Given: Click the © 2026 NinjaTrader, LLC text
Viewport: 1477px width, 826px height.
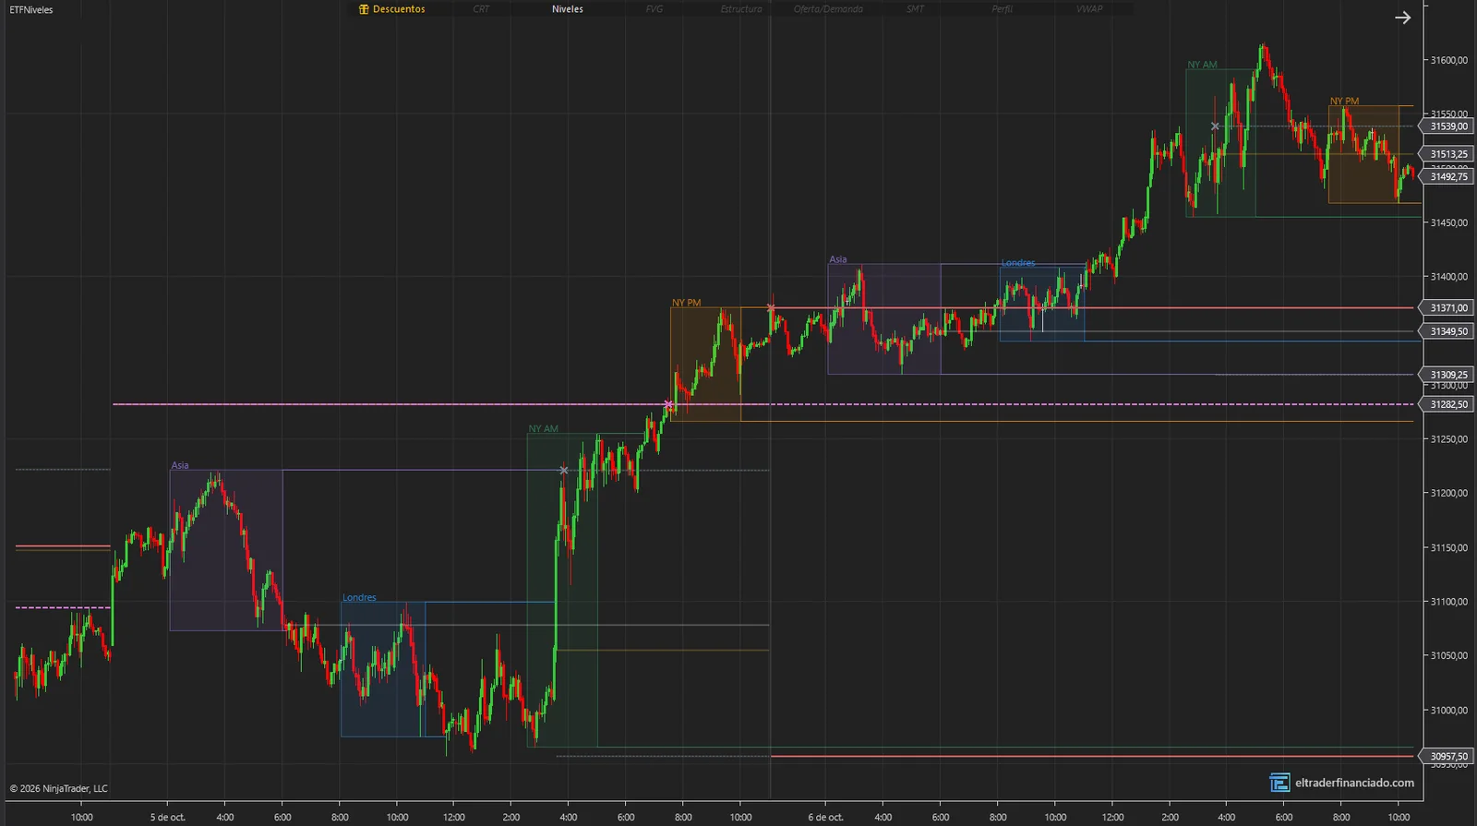Looking at the screenshot, I should [x=58, y=789].
